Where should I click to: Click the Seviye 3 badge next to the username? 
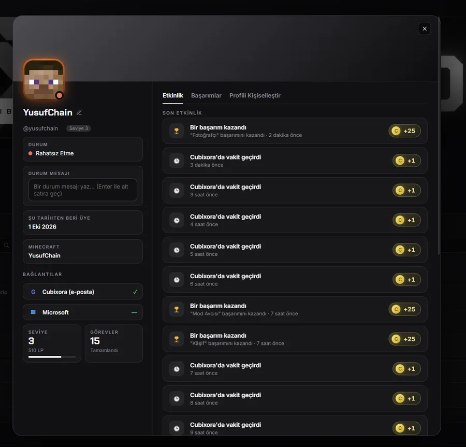tap(79, 128)
